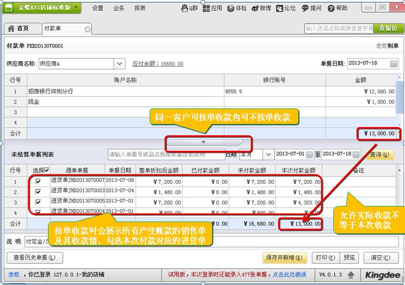The height and width of the screenshot is (285, 405).
Task: Click the unsettled list scrollbar up arrow
Action: click(399, 170)
